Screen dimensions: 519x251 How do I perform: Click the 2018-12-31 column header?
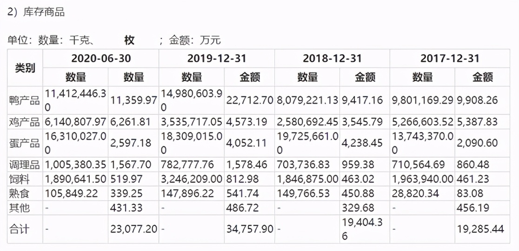click(332, 59)
